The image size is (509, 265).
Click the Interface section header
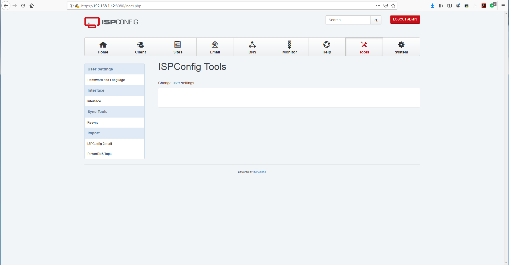coord(115,90)
